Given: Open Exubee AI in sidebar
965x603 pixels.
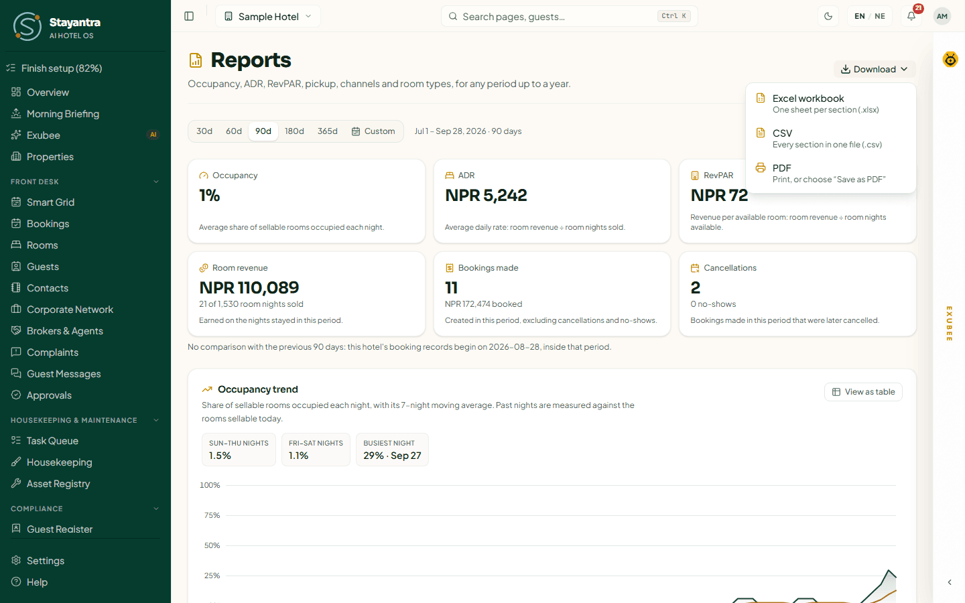Looking at the screenshot, I should click(85, 135).
